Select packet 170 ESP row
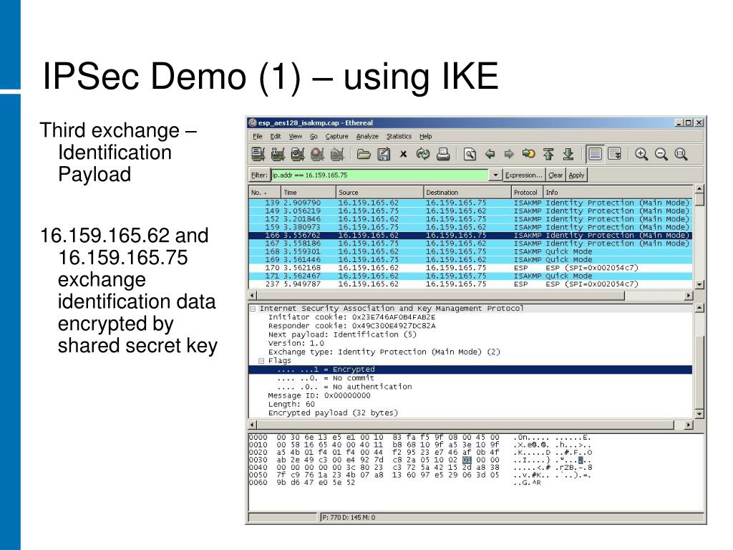Image resolution: width=733 pixels, height=550 pixels. coord(470,268)
